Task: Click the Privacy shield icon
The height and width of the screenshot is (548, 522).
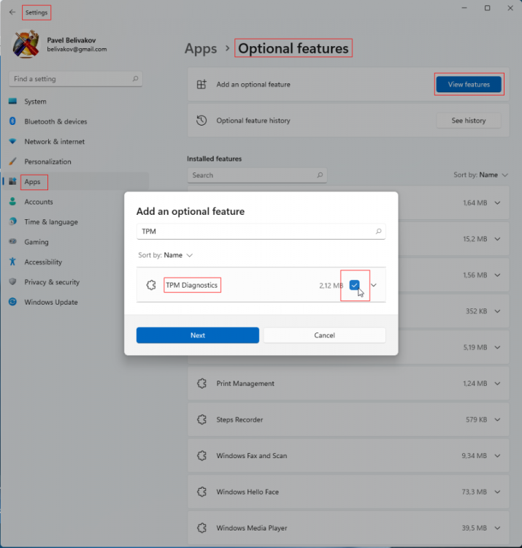Action: (12, 281)
